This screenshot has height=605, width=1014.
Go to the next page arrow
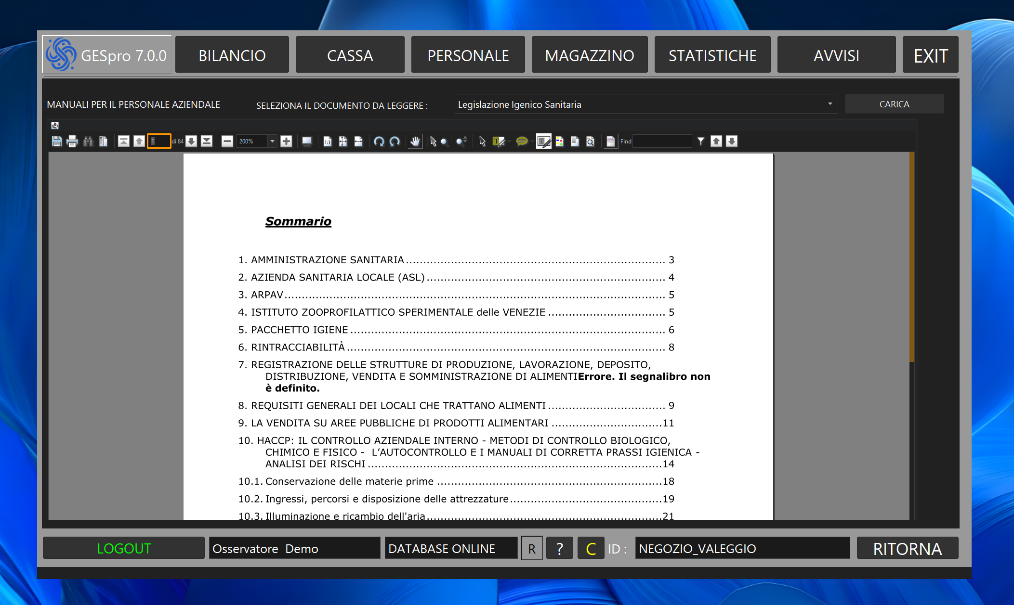(191, 142)
